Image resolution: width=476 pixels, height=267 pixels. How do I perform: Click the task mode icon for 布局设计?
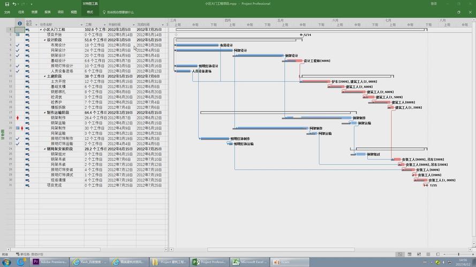[x=28, y=45]
